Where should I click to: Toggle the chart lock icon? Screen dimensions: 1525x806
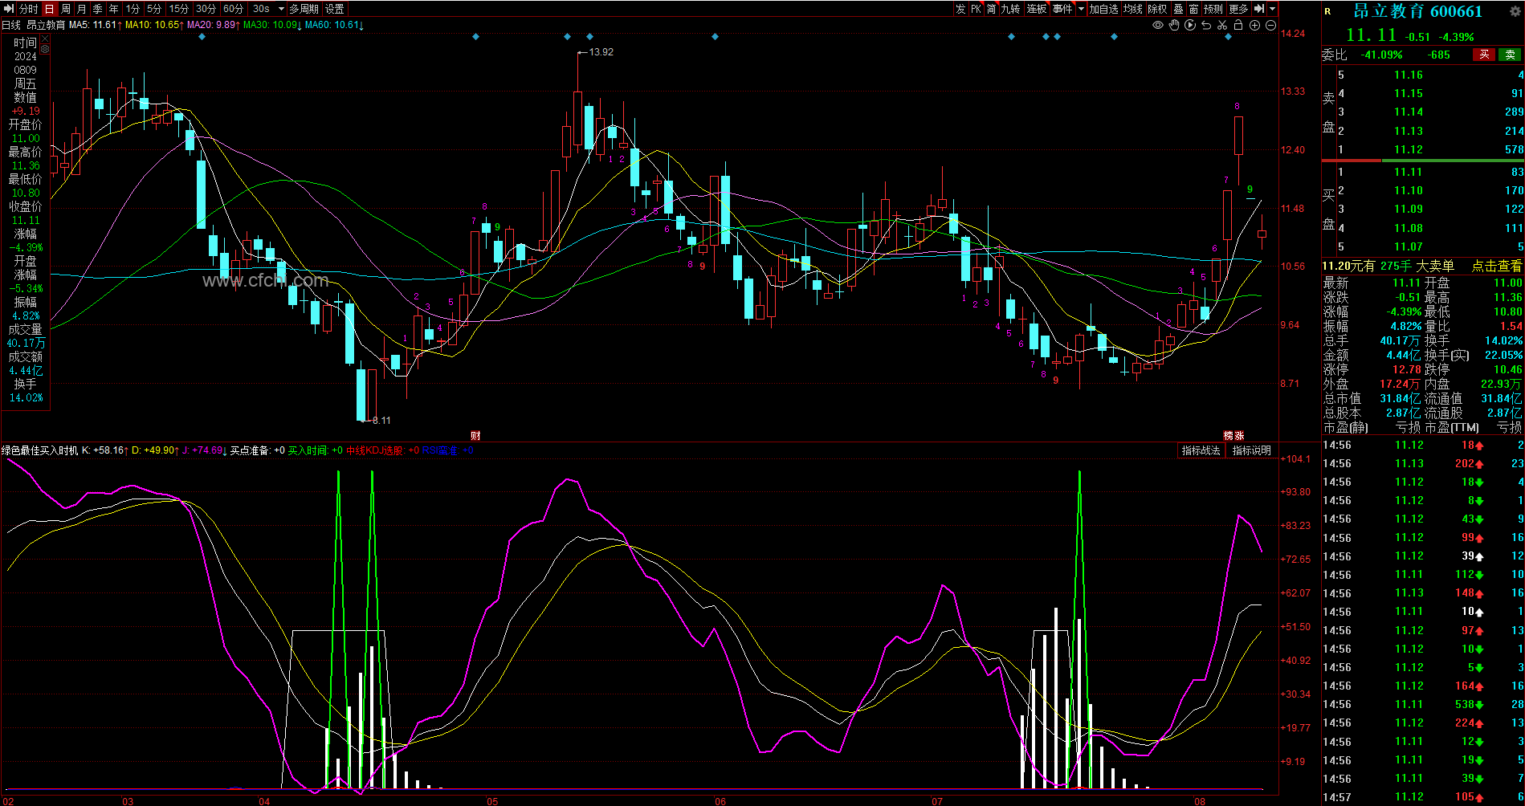tap(1238, 26)
